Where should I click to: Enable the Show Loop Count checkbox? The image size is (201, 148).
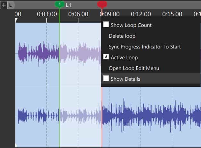106,24
